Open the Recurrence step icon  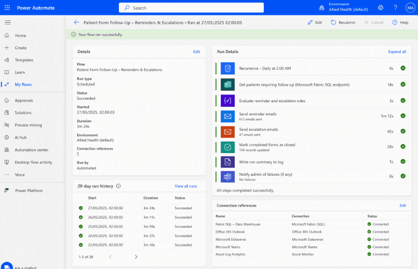pyautogui.click(x=228, y=68)
